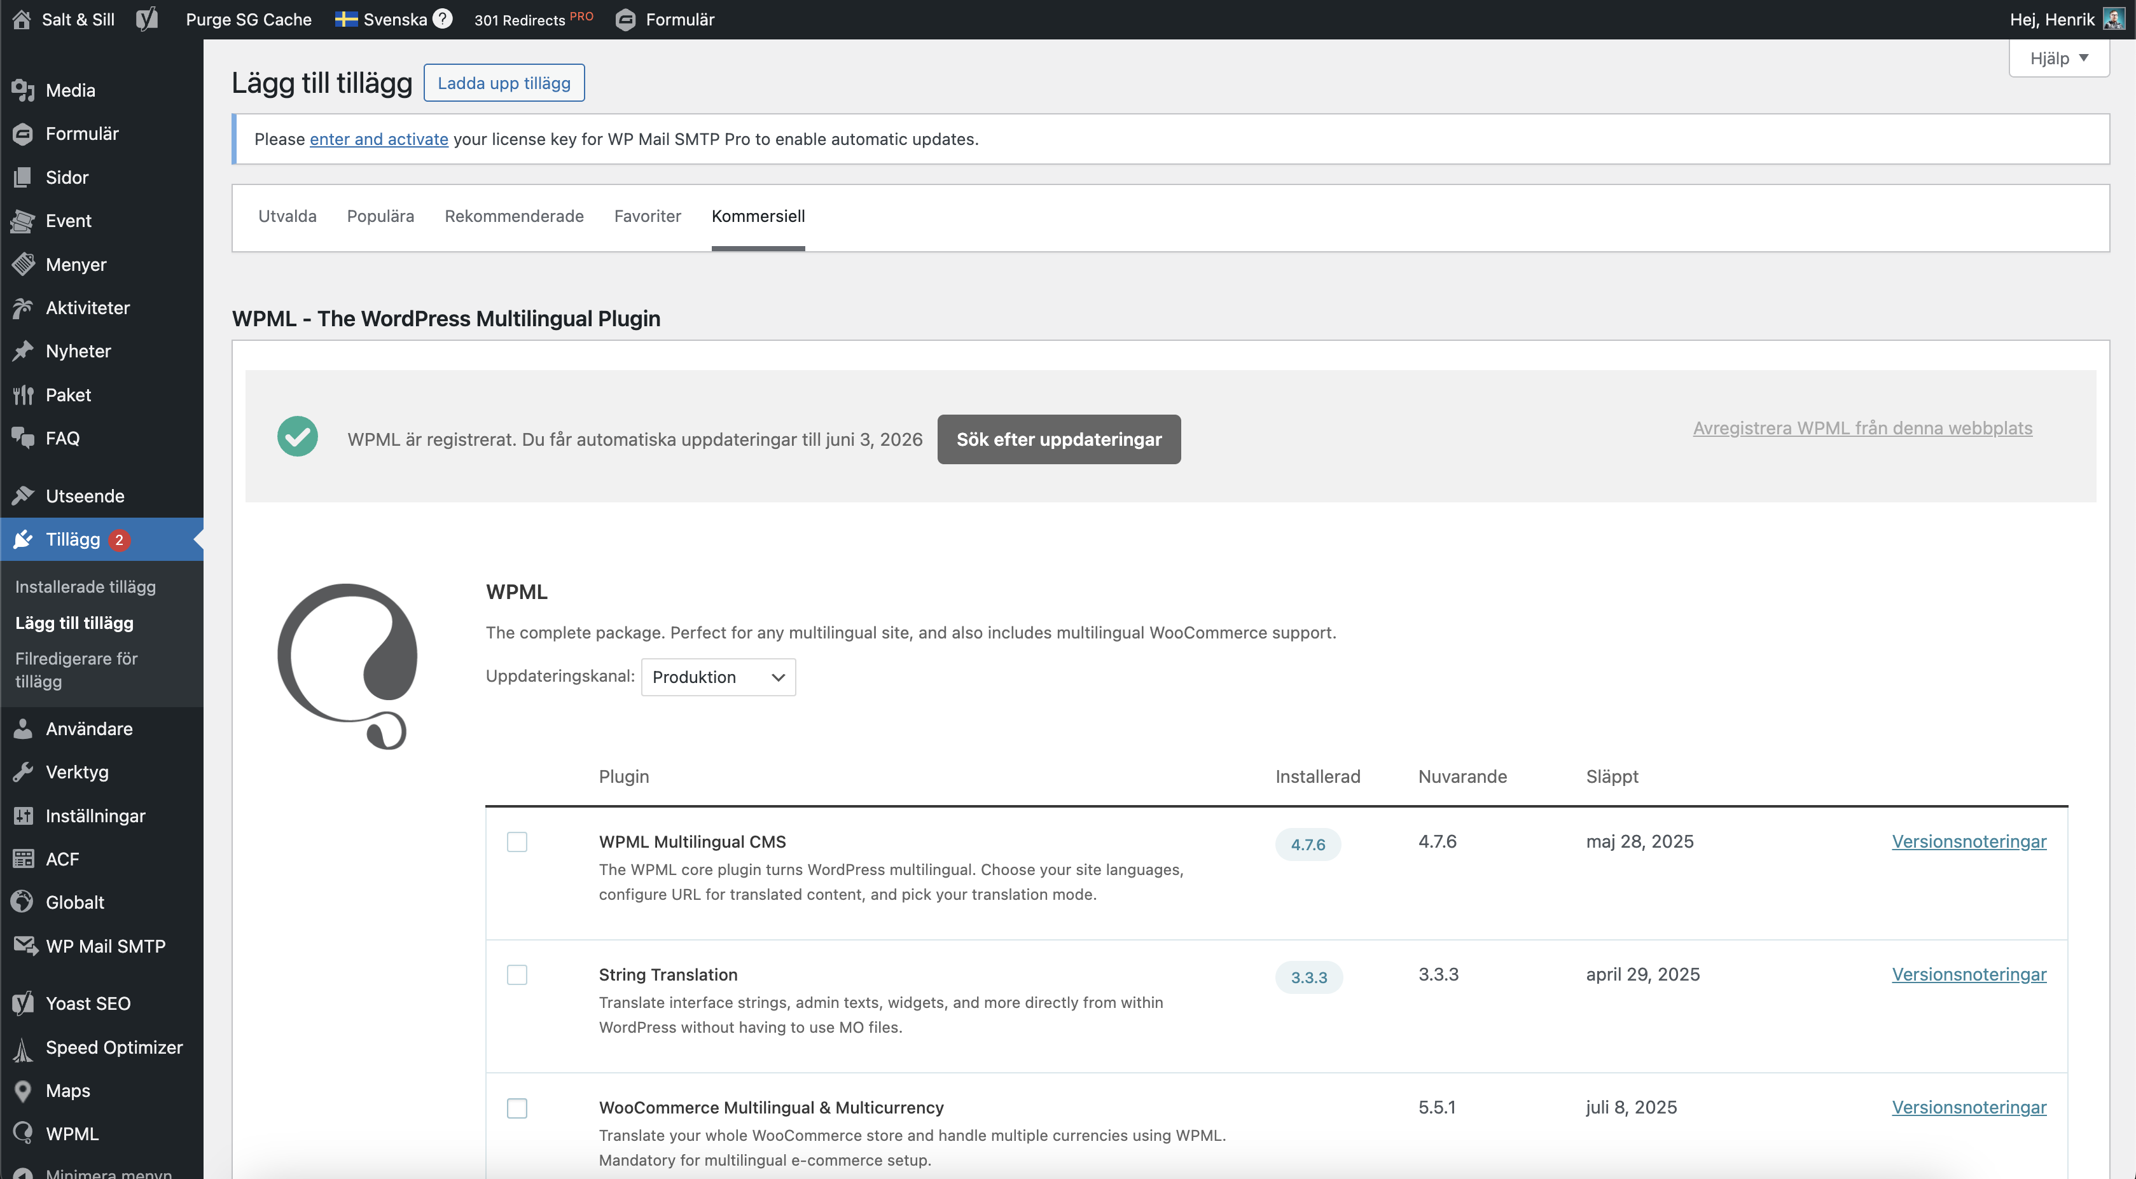Viewport: 2136px width, 1179px height.
Task: Click the ACF sidebar icon
Action: (23, 859)
